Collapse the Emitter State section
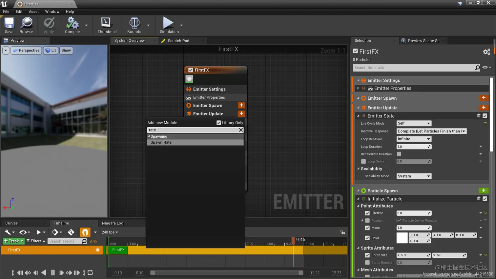Viewport: 496px width, 279px height. (358, 116)
